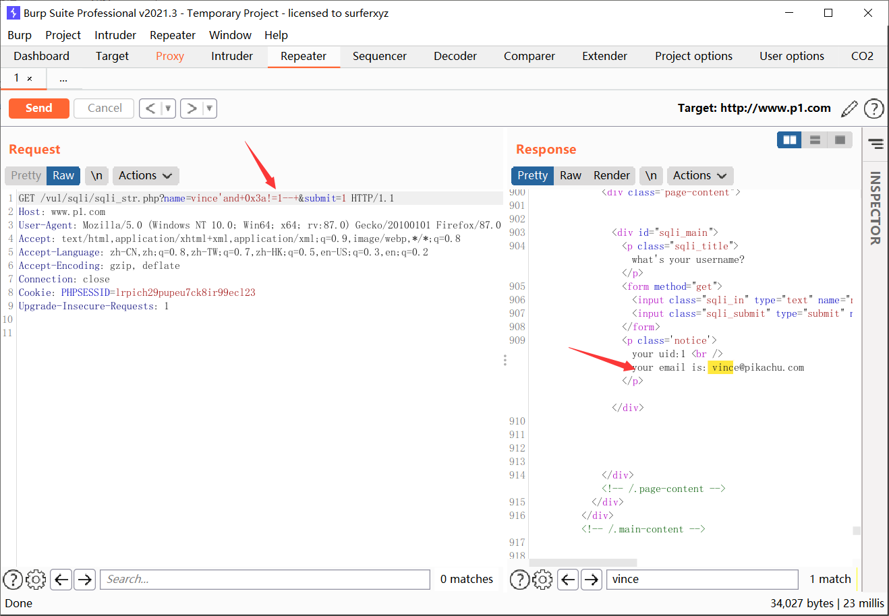Image resolution: width=889 pixels, height=616 pixels.
Task: Open the history forward dropdown arrow
Action: tap(210, 108)
